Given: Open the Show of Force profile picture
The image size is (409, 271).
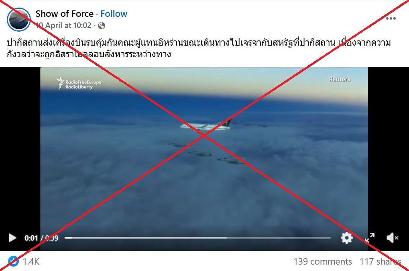Looking at the screenshot, I should pos(18,20).
